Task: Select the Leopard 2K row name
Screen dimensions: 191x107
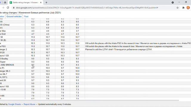Action: (x=13, y=80)
